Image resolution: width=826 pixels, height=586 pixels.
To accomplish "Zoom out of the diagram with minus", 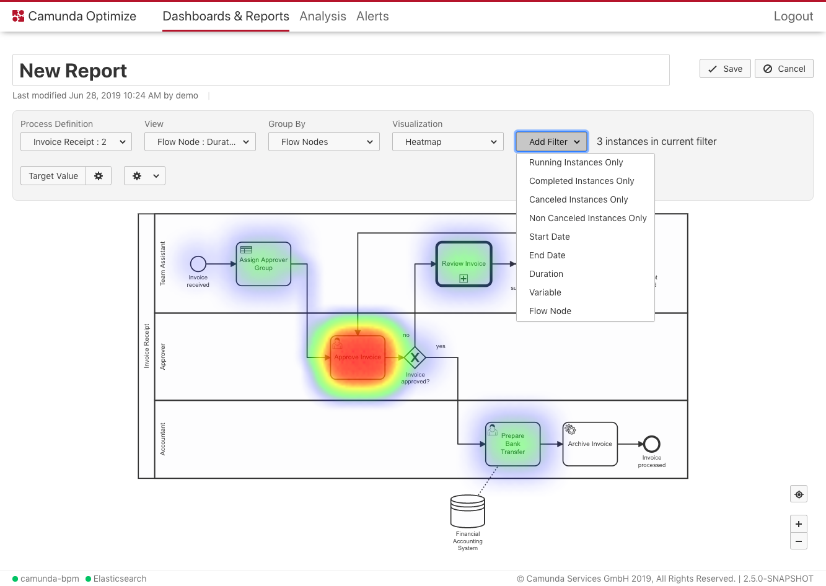I will [799, 541].
